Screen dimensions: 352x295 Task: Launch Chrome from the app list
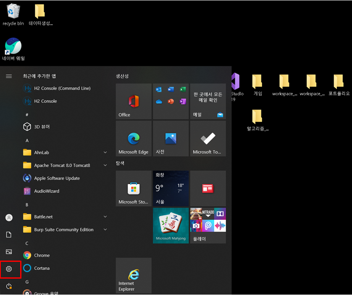[37, 255]
